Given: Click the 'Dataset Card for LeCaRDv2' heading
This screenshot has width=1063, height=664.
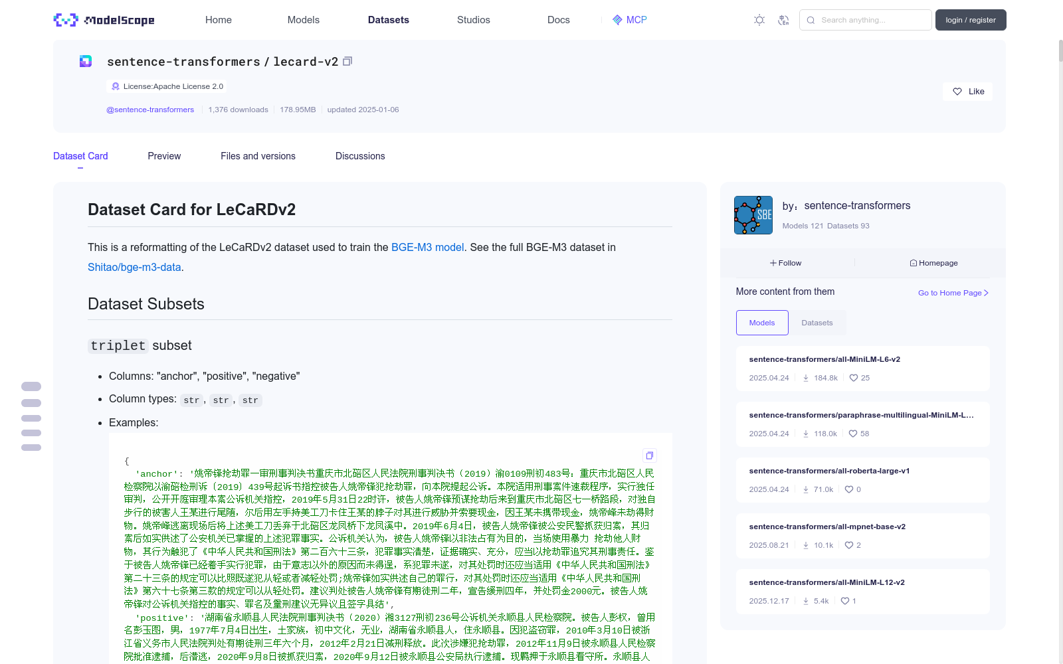Looking at the screenshot, I should (192, 210).
